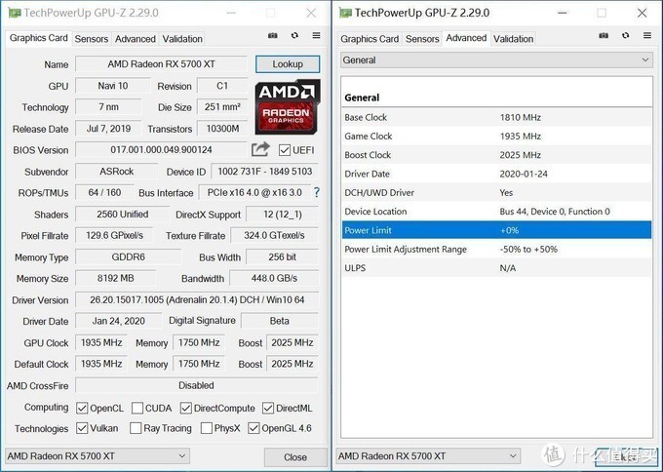Screen dimensions: 663x472
Task: Select the Base Clock row
Action: pyautogui.click(x=496, y=117)
